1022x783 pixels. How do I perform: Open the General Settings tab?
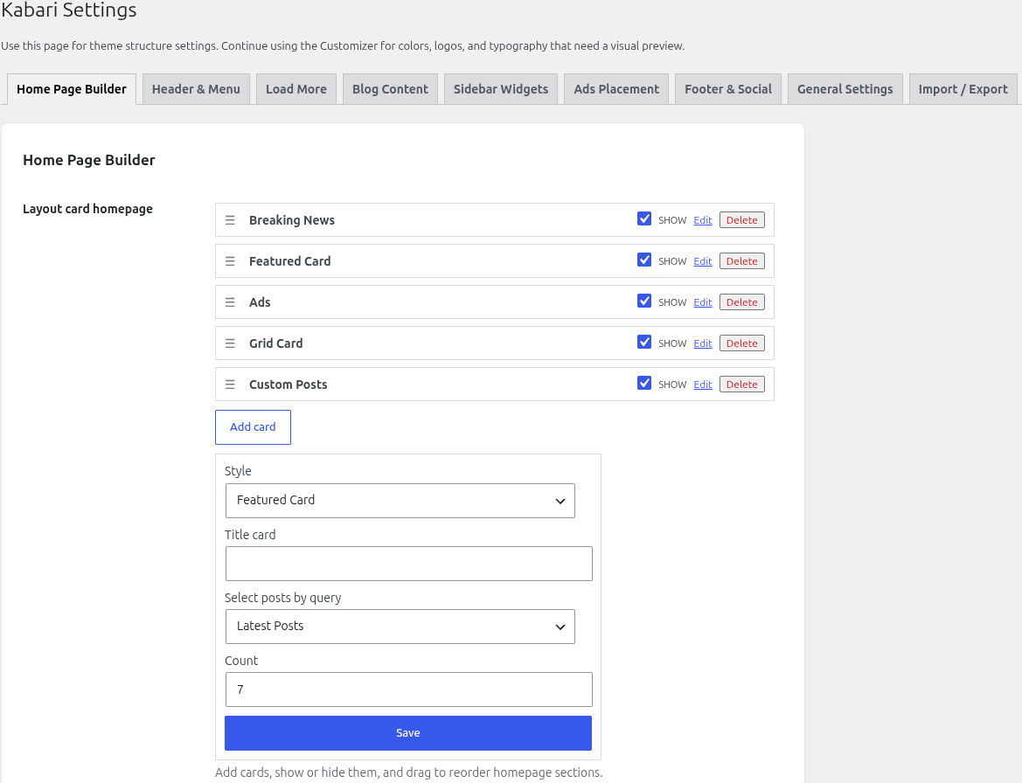(x=845, y=89)
